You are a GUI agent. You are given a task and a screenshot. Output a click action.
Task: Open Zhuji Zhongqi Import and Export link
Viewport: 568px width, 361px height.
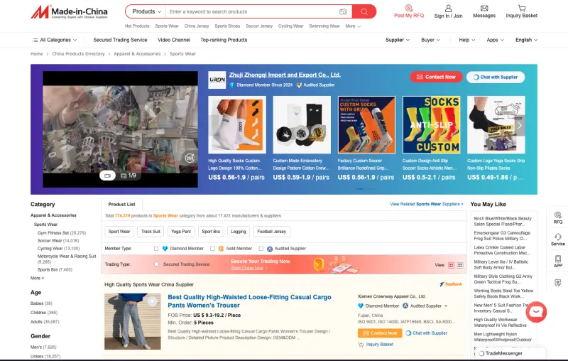coord(285,75)
